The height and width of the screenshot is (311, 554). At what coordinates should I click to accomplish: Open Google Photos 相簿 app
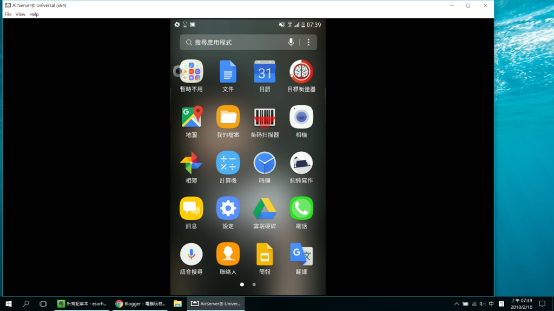click(191, 163)
